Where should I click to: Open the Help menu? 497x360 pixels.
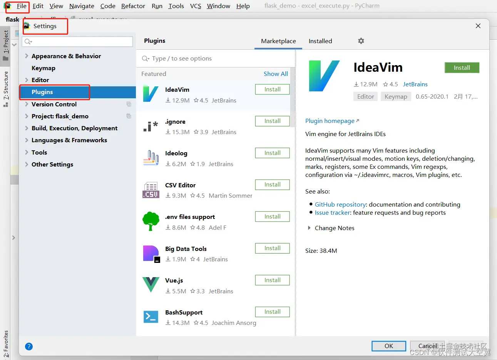coord(243,6)
